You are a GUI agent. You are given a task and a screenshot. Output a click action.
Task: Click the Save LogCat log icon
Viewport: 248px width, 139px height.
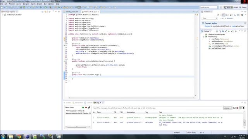point(234,108)
